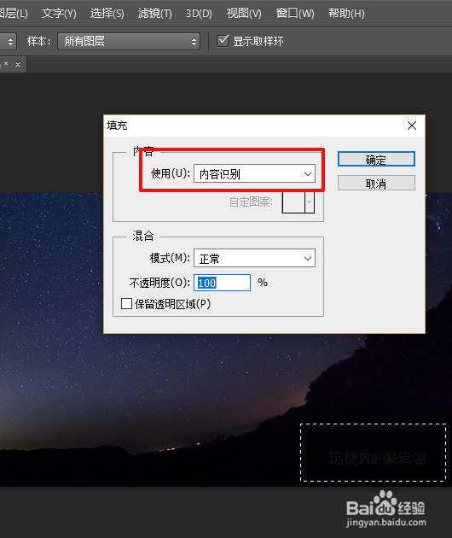Toggle the 显示取样环 checkbox
Viewport: 452px width, 538px height.
(x=223, y=41)
